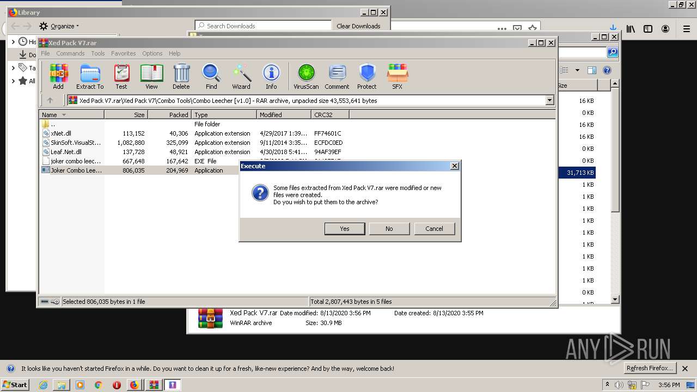Open the Opera taskbar icon
Viewport: 697px width, 392px height.
[117, 385]
